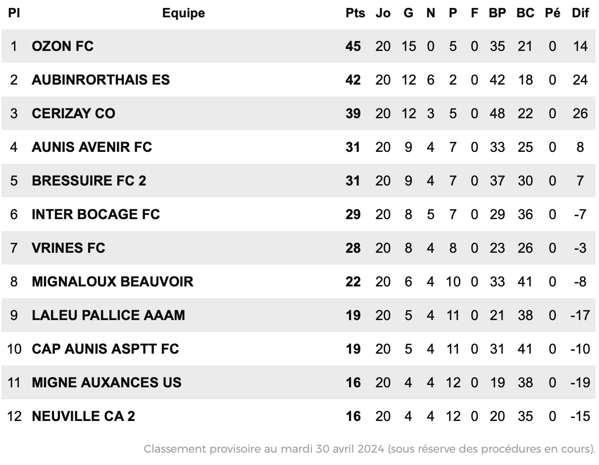Image resolution: width=599 pixels, height=465 pixels.
Task: Click the Dif column header
Action: tap(580, 13)
